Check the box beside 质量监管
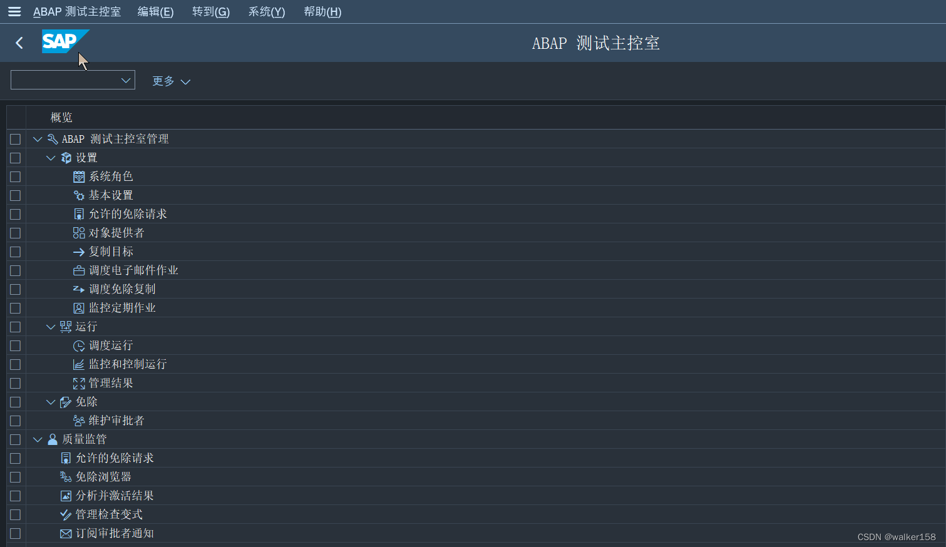Image resolution: width=946 pixels, height=547 pixels. (15, 439)
